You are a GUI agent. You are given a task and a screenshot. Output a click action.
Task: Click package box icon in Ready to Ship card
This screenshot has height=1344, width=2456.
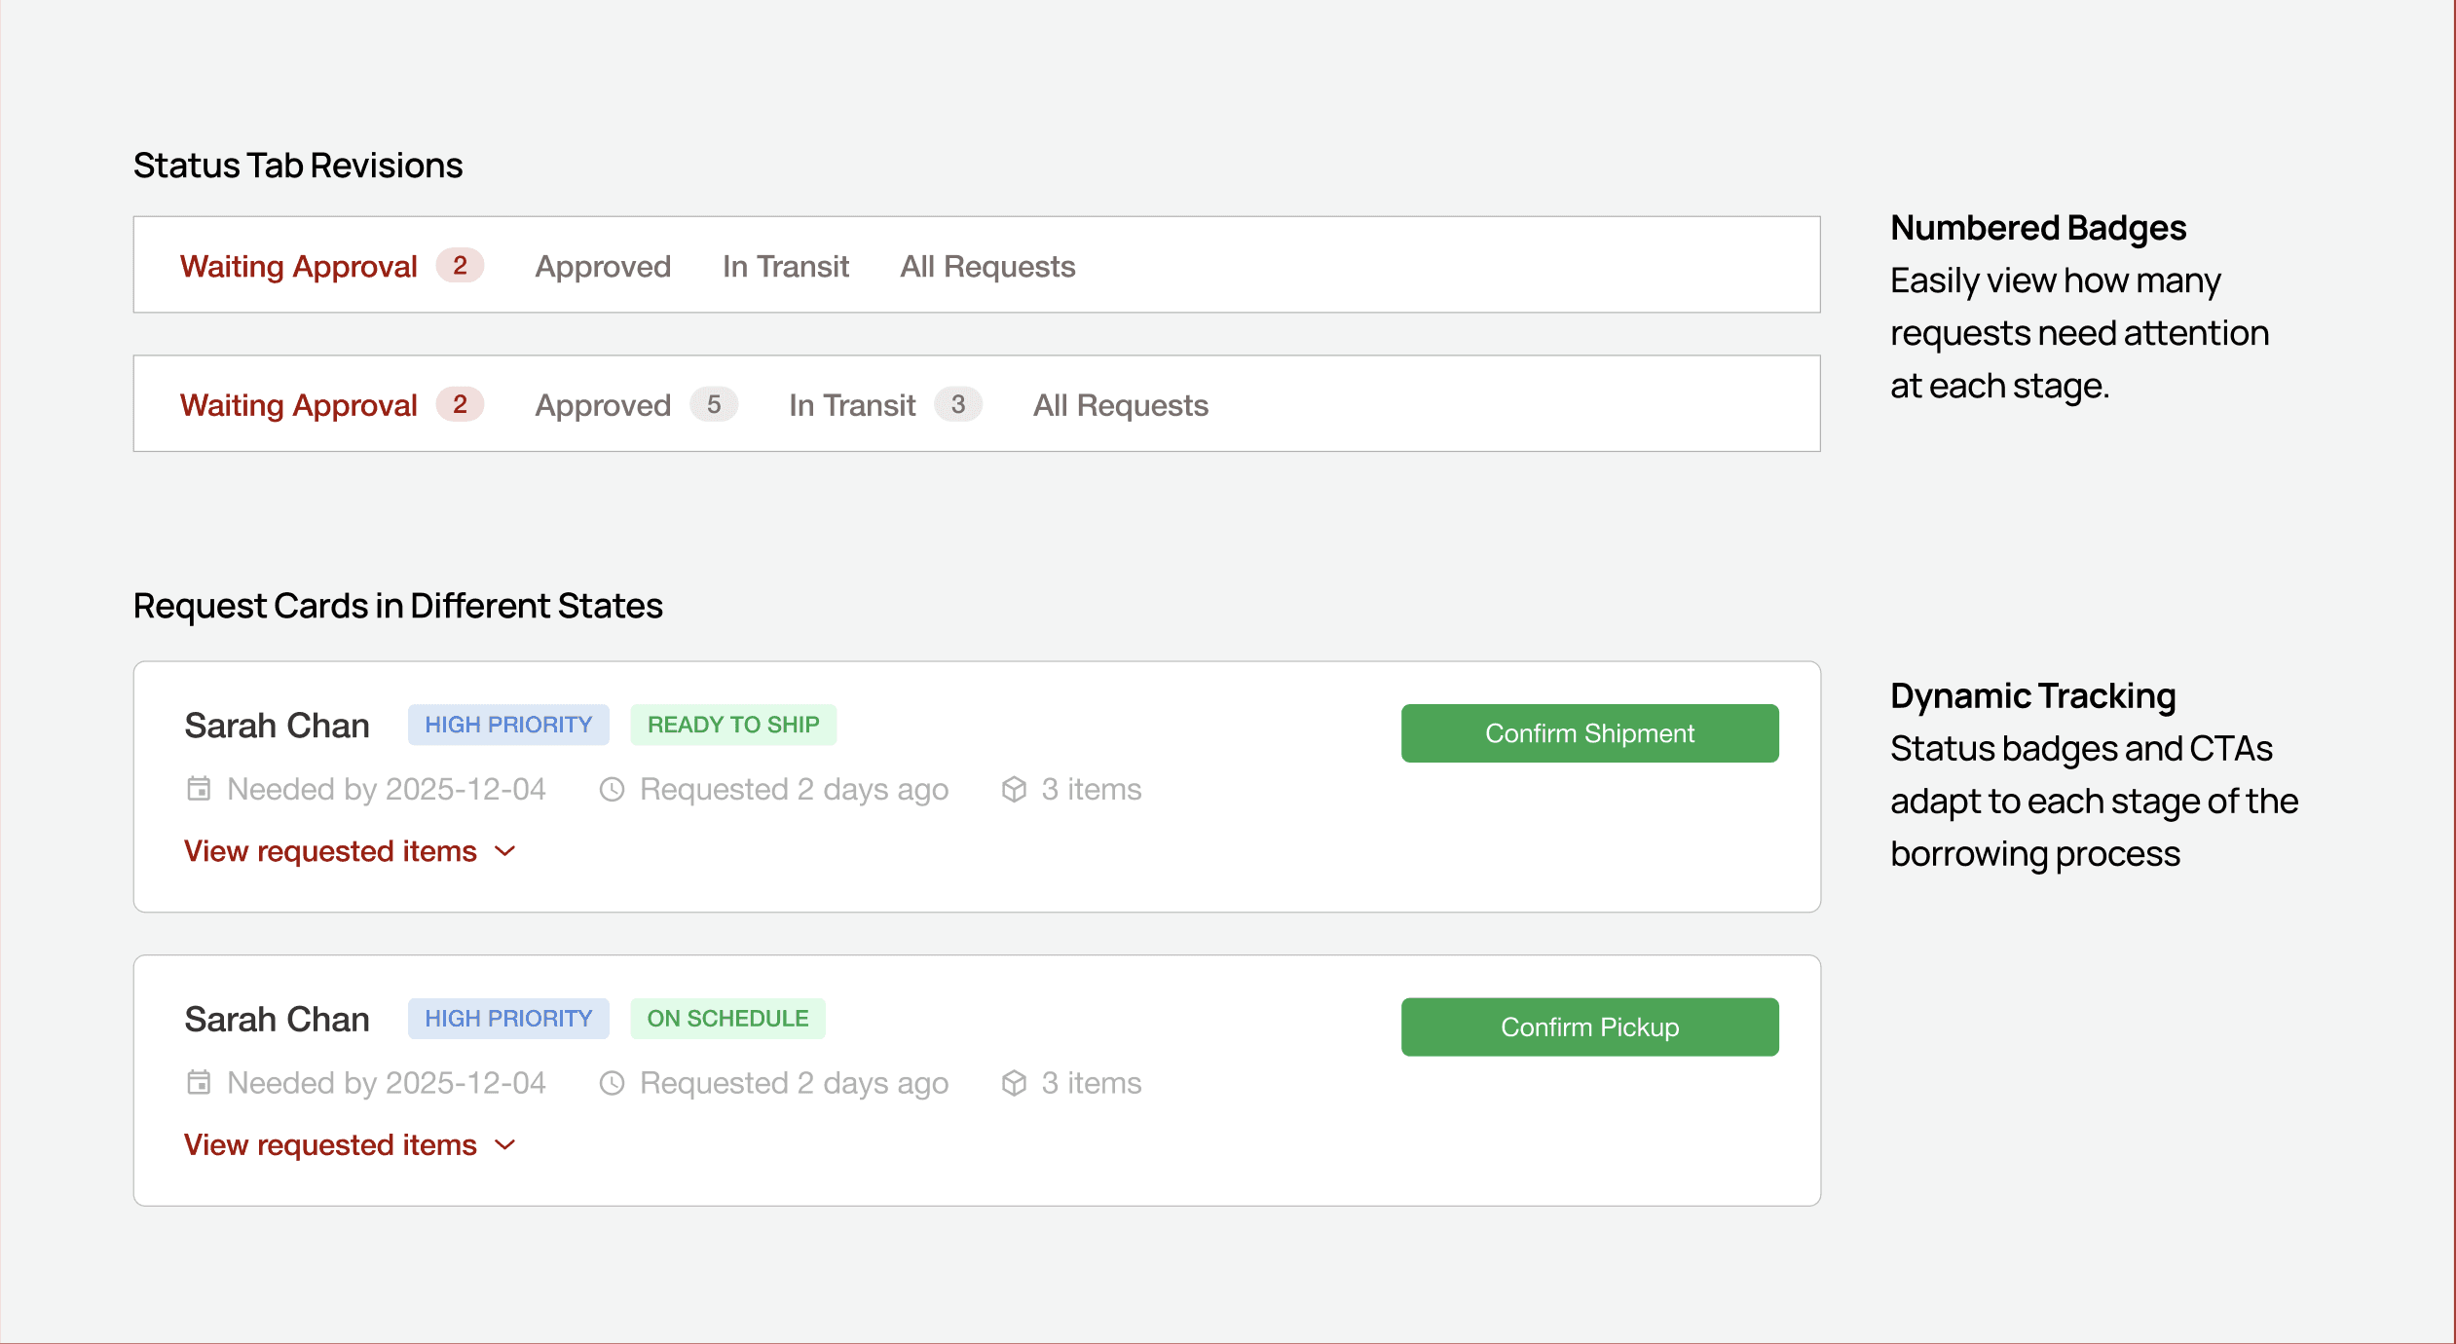click(x=1014, y=789)
